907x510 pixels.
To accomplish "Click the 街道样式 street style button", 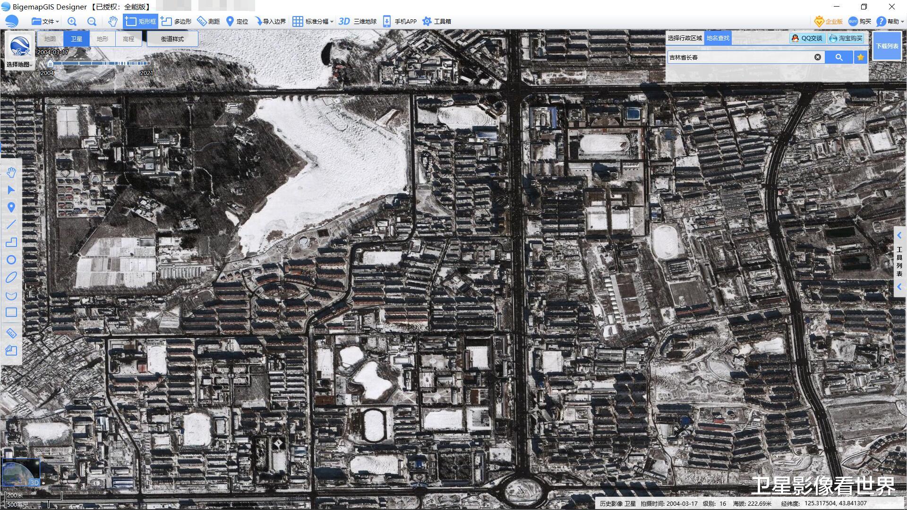I will point(172,39).
